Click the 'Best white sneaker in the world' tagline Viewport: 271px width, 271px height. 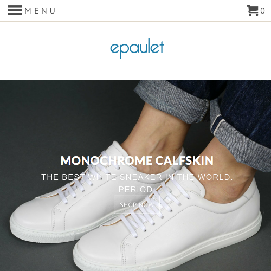coord(137,177)
